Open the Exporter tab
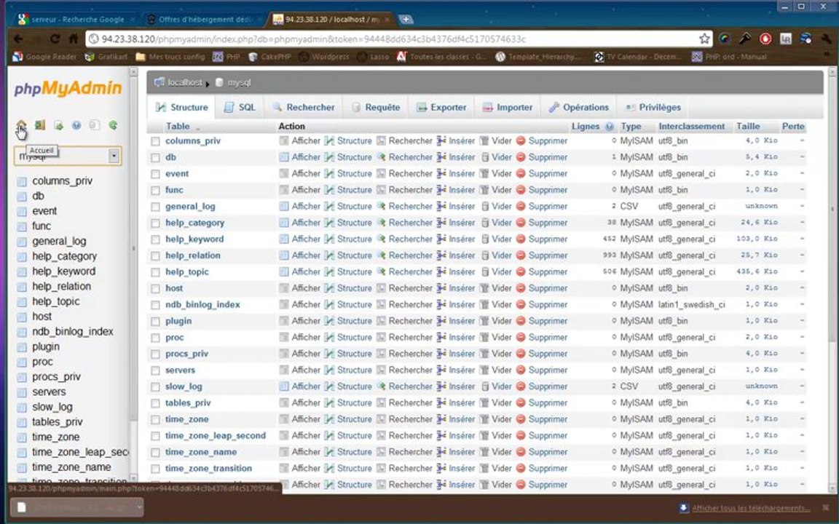This screenshot has width=839, height=524. point(441,108)
